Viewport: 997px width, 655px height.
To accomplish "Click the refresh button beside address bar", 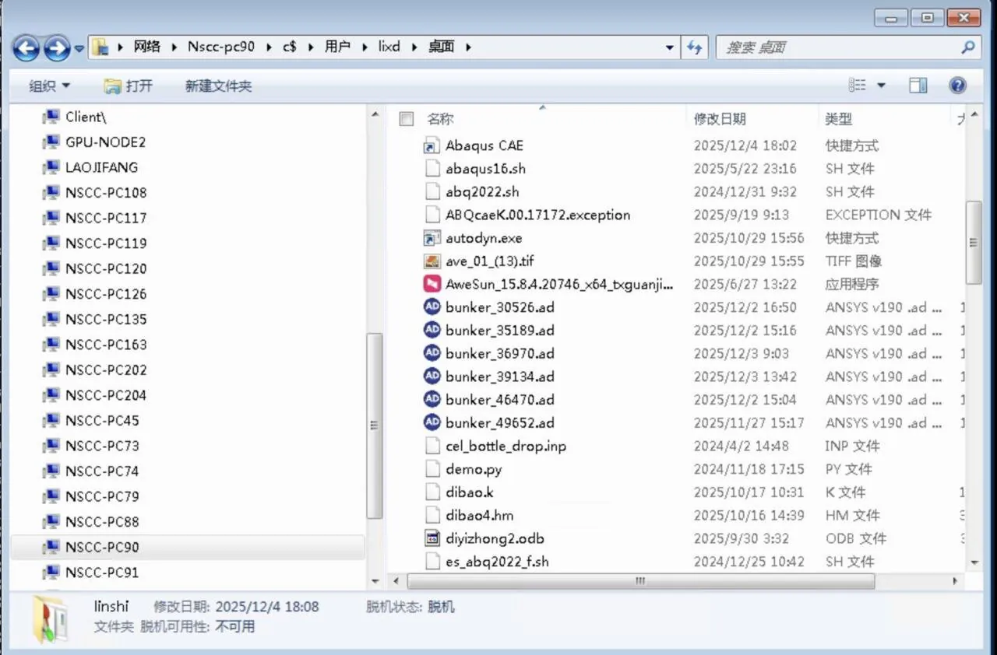I will coord(694,47).
